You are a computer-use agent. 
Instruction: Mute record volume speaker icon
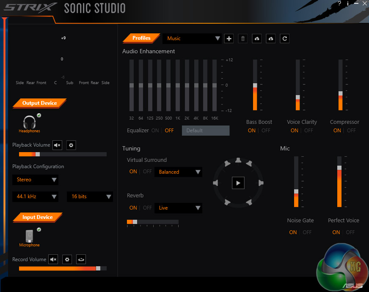pos(53,259)
